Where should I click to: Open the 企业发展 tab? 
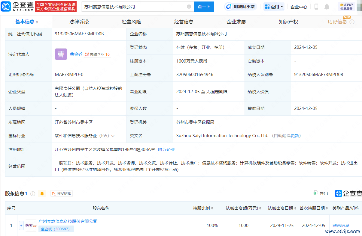click(x=236, y=22)
